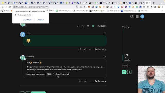Like the дискобот post
This screenshot has width=165, height=93.
pos(80,81)
